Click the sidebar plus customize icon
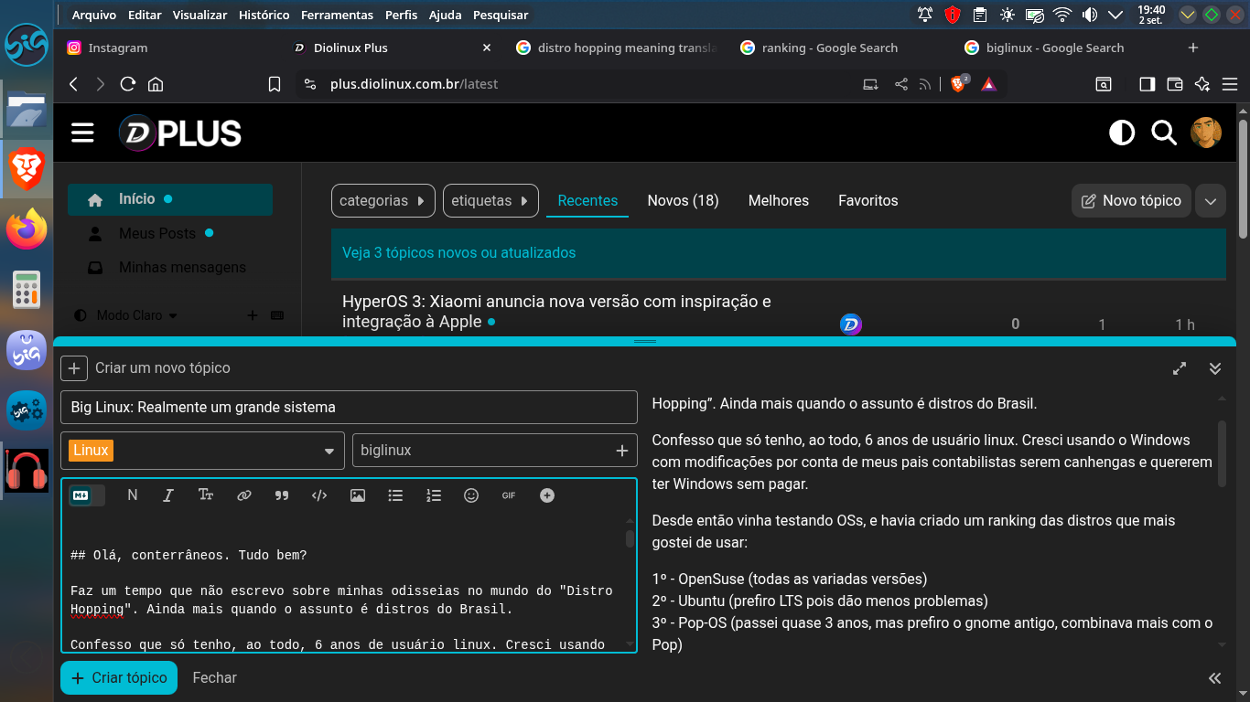The height and width of the screenshot is (702, 1250). [253, 315]
